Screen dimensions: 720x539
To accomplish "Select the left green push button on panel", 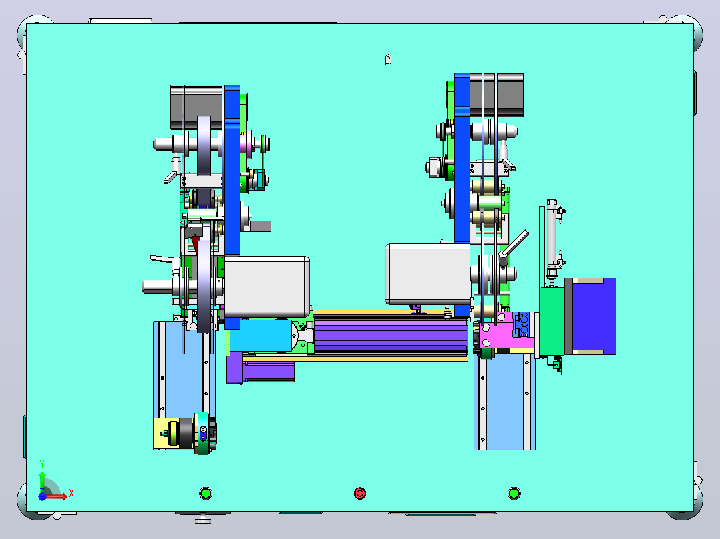I will coord(206,493).
